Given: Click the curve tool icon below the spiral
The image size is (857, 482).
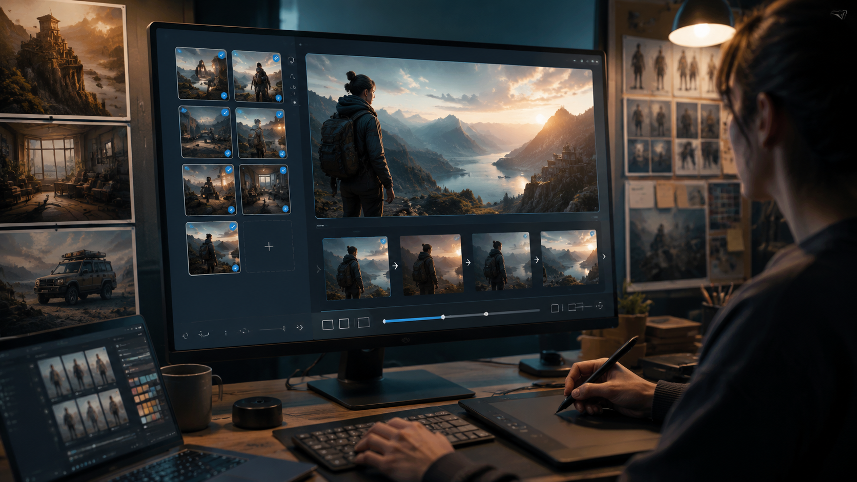Looking at the screenshot, I should (x=292, y=76).
